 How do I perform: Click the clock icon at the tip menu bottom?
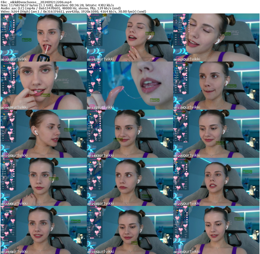pyautogui.click(x=13, y=44)
